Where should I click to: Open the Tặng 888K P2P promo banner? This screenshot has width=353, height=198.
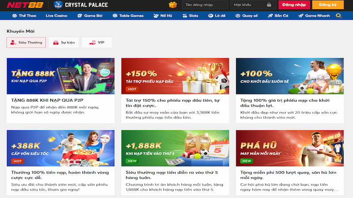pyautogui.click(x=60, y=76)
